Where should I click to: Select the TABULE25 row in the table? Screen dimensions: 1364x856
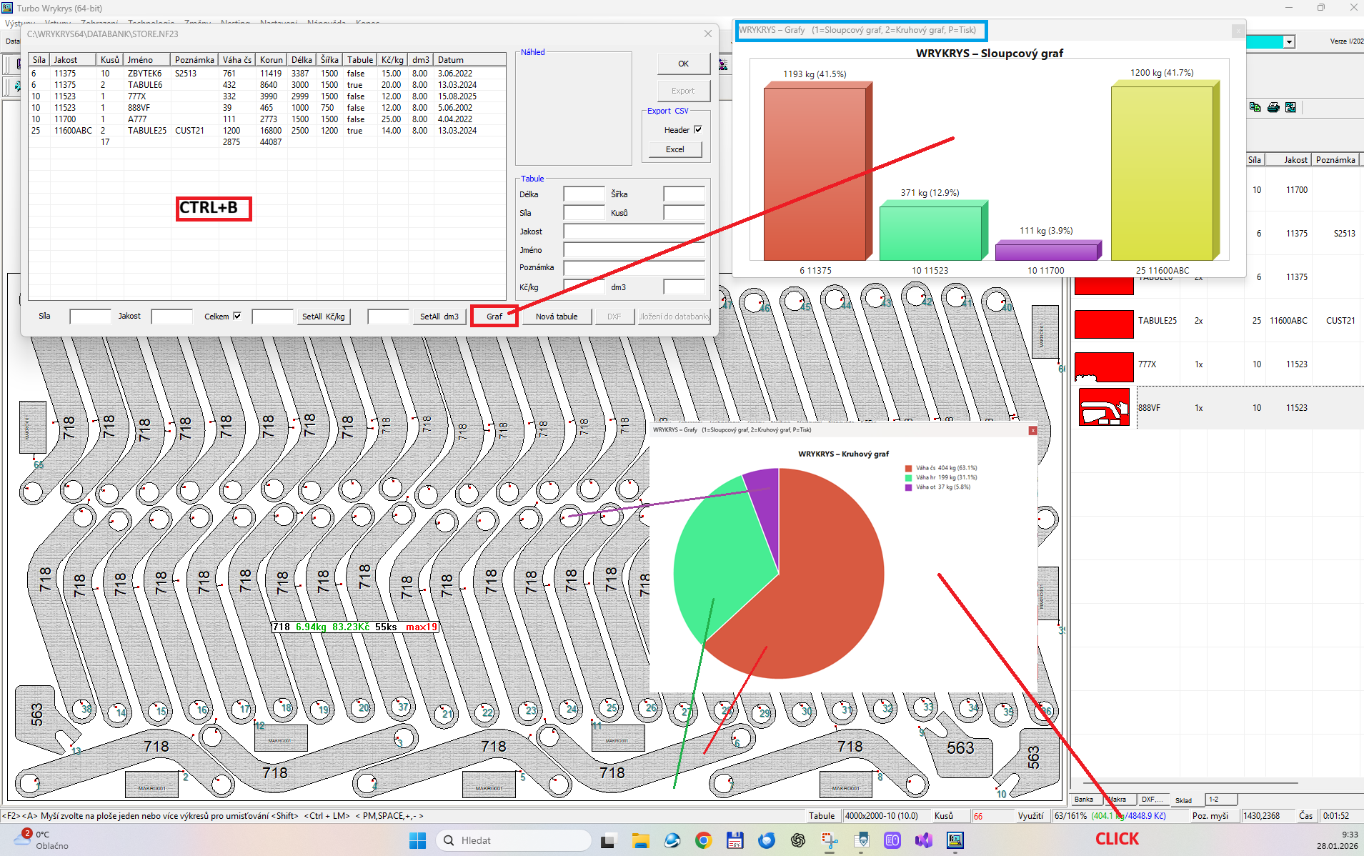146,131
